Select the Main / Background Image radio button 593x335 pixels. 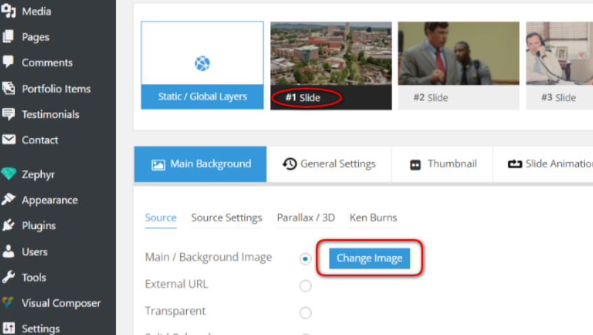[305, 259]
